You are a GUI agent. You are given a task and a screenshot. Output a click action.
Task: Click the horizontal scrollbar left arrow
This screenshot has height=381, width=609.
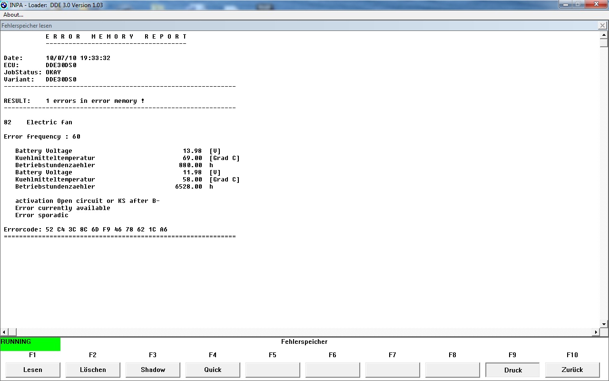point(4,332)
